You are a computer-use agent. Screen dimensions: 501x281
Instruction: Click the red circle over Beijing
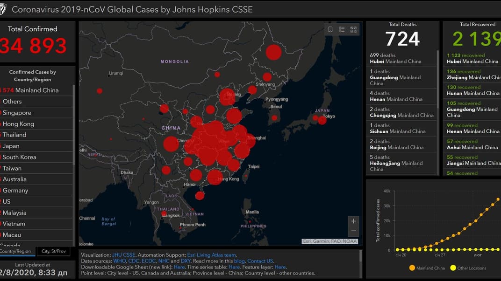point(227,96)
